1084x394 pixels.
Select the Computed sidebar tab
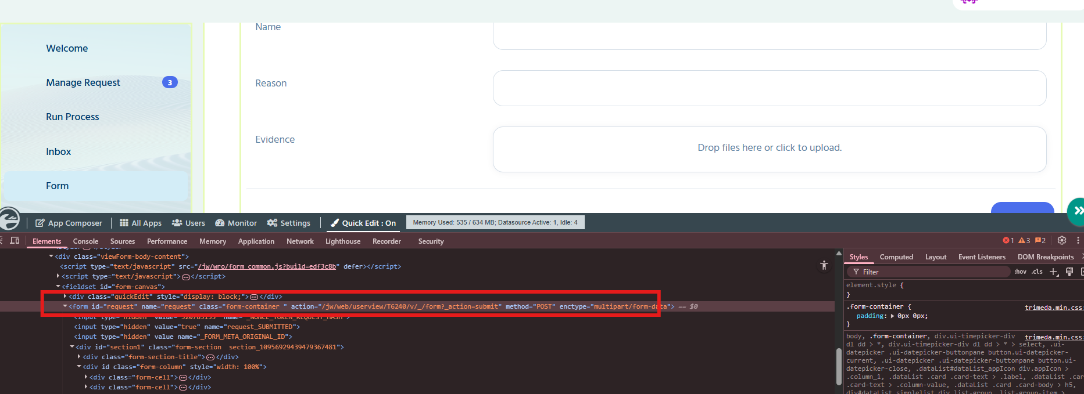point(896,256)
